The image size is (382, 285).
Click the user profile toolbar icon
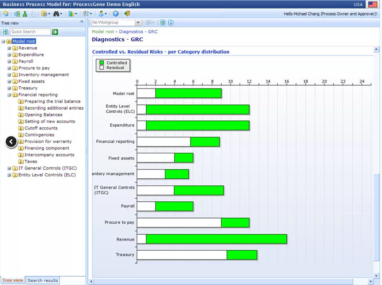pos(101,14)
